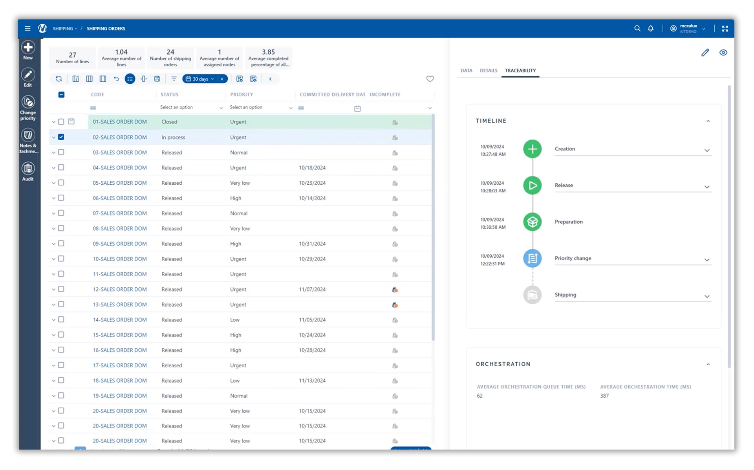Image resolution: width=754 pixels, height=470 pixels.
Task: Collapse the TIMELINE section
Action: (708, 121)
